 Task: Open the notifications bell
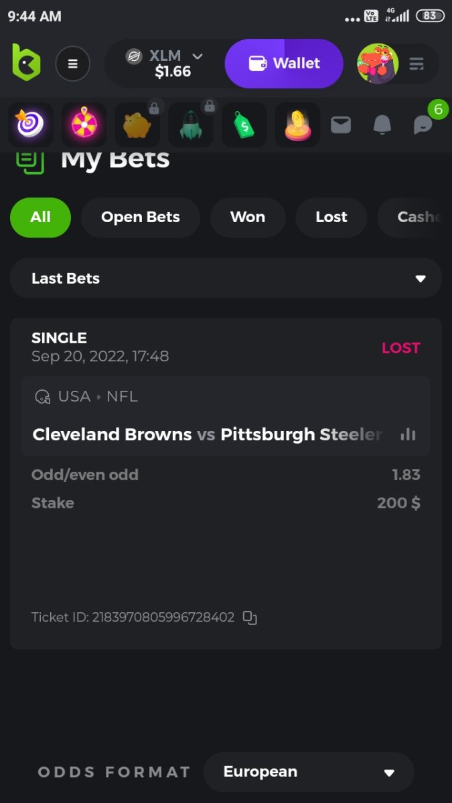tap(382, 124)
